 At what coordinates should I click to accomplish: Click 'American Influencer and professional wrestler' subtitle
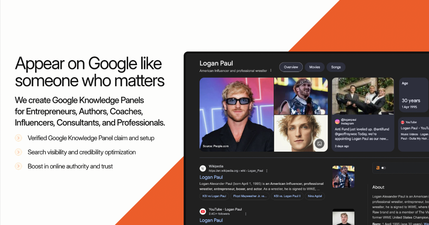233,71
